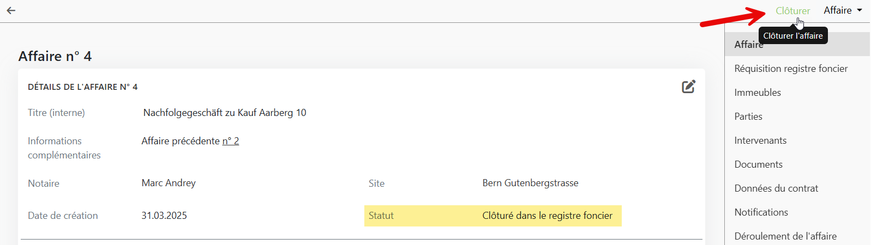This screenshot has height=245, width=871.
Task: Click the notary name Marc Andrey
Action: pos(169,183)
